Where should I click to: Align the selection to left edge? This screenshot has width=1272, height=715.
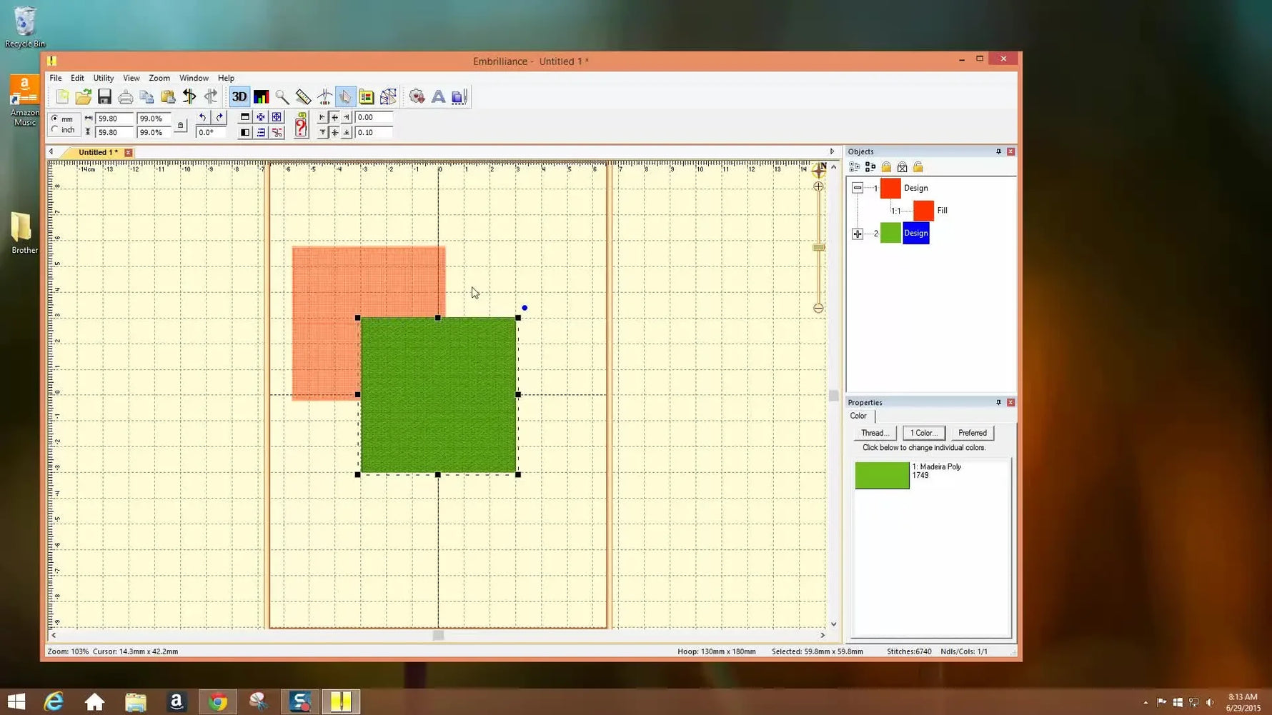(x=322, y=117)
